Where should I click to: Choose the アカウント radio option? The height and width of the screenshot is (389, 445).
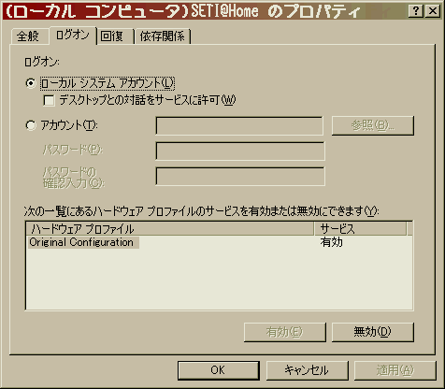click(31, 125)
